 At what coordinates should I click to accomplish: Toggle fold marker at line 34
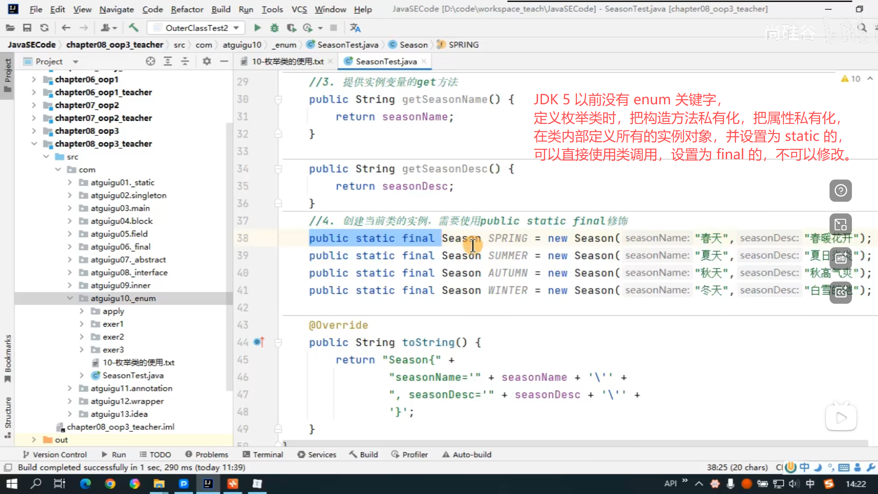click(278, 169)
